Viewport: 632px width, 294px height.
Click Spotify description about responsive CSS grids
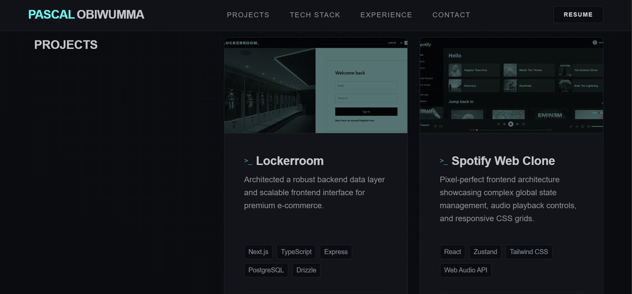(x=508, y=199)
